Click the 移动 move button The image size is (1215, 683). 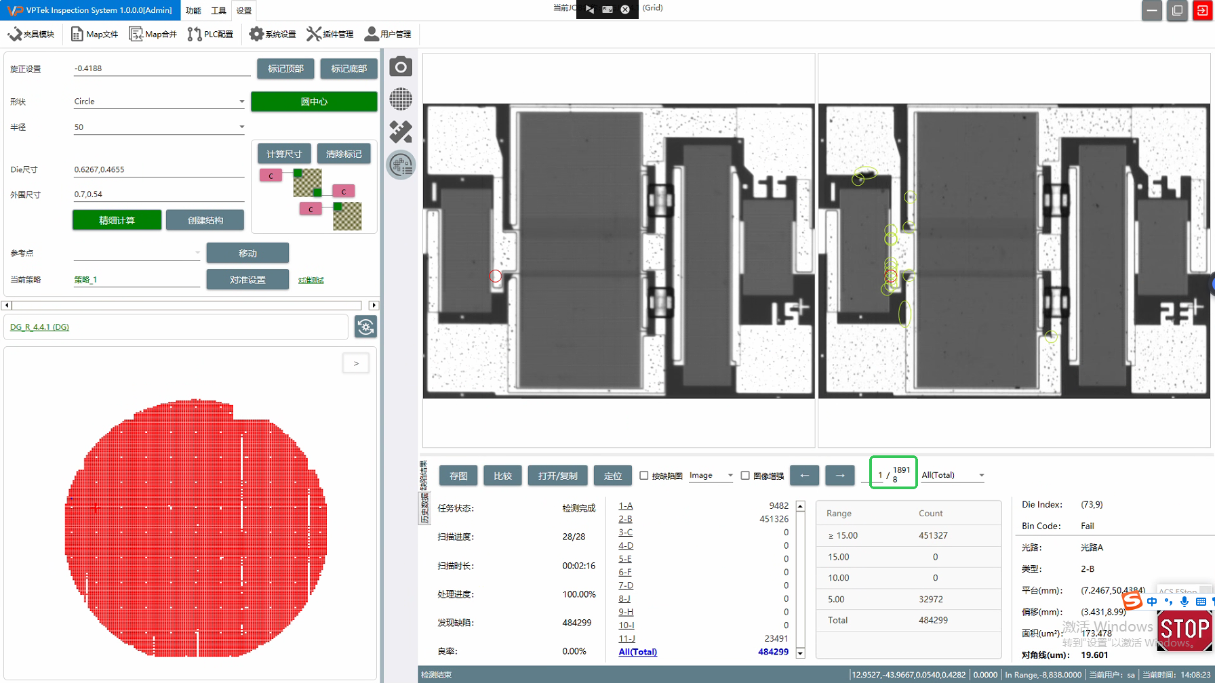point(247,253)
